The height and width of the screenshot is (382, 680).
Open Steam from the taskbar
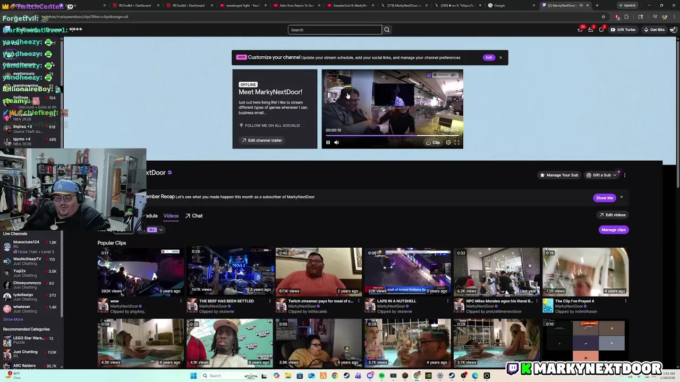346,376
